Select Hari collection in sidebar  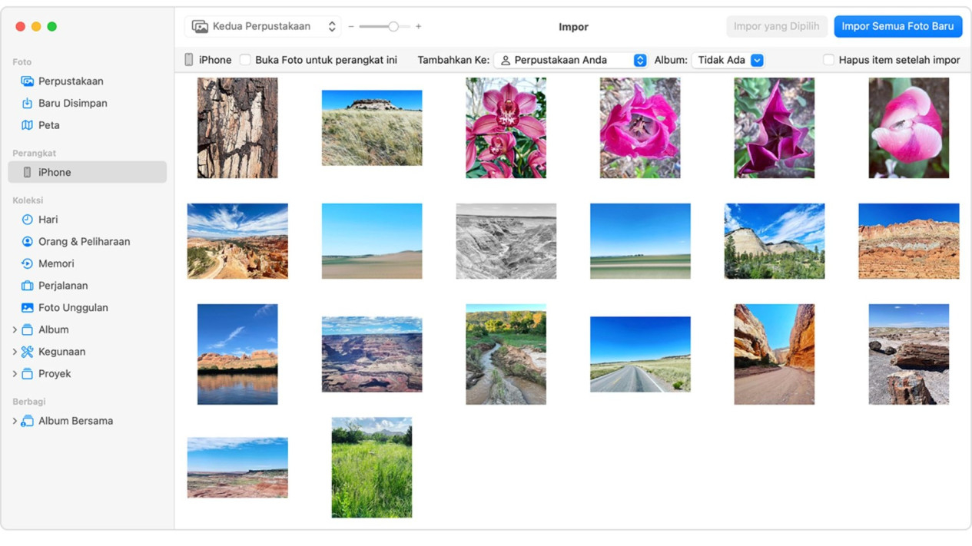87,220
